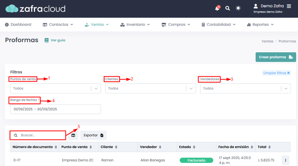Toggle column visibility icon next to search
The image size is (298, 166).
73,135
